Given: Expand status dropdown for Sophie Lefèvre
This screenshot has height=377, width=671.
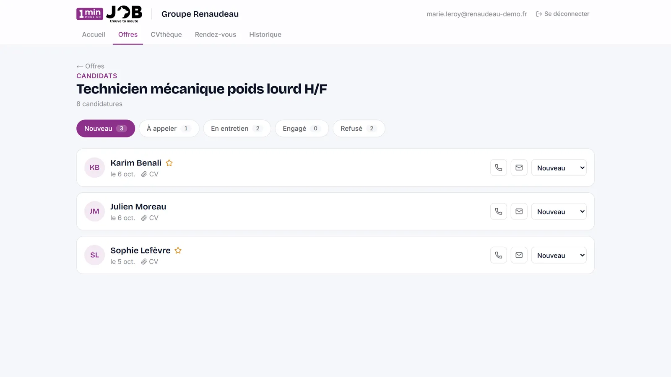Looking at the screenshot, I should click(x=559, y=255).
